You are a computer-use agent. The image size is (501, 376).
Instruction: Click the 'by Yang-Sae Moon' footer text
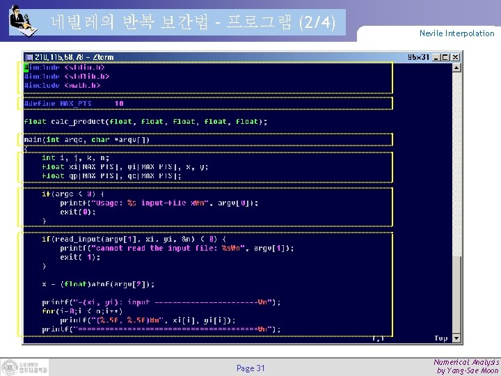pos(468,370)
